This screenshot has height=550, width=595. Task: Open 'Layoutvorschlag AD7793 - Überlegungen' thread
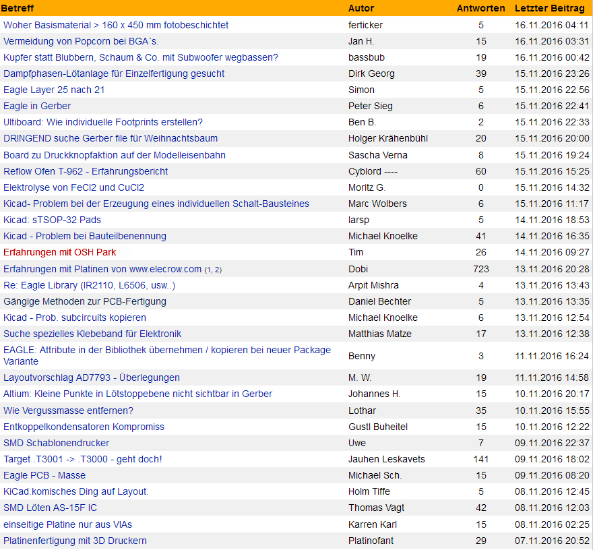(x=92, y=377)
